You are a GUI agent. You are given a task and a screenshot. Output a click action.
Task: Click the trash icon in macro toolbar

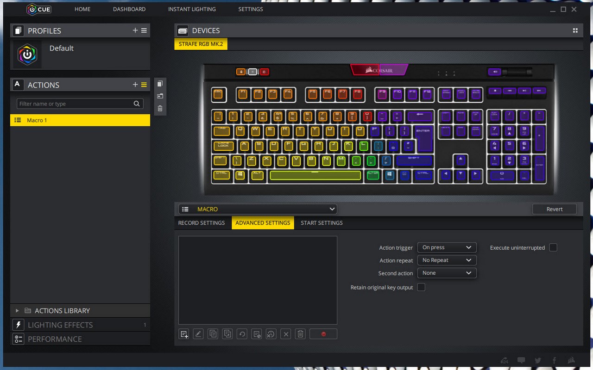[x=300, y=334]
